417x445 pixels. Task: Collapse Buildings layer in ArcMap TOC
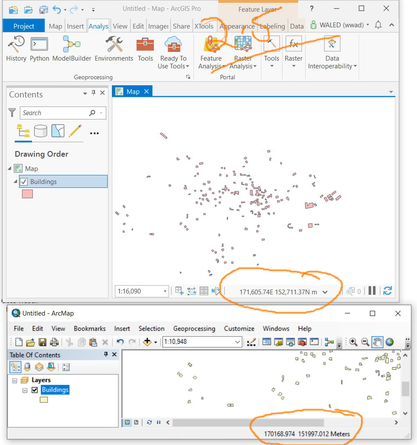25,390
